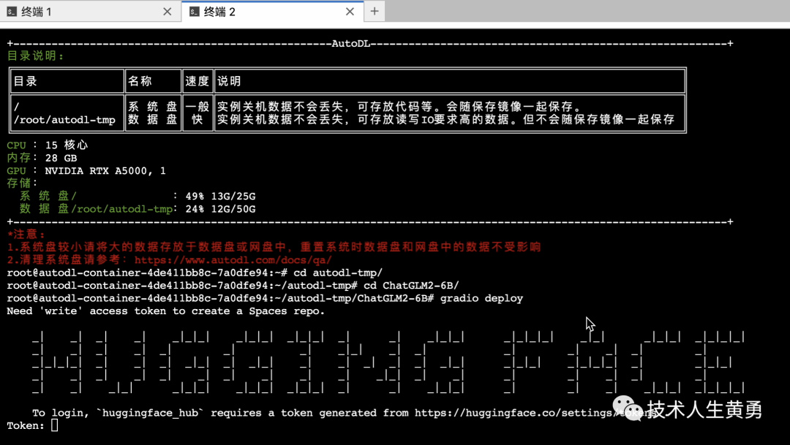
Task: Click the terminal icon on 终端 2 tab
Action: (195, 11)
